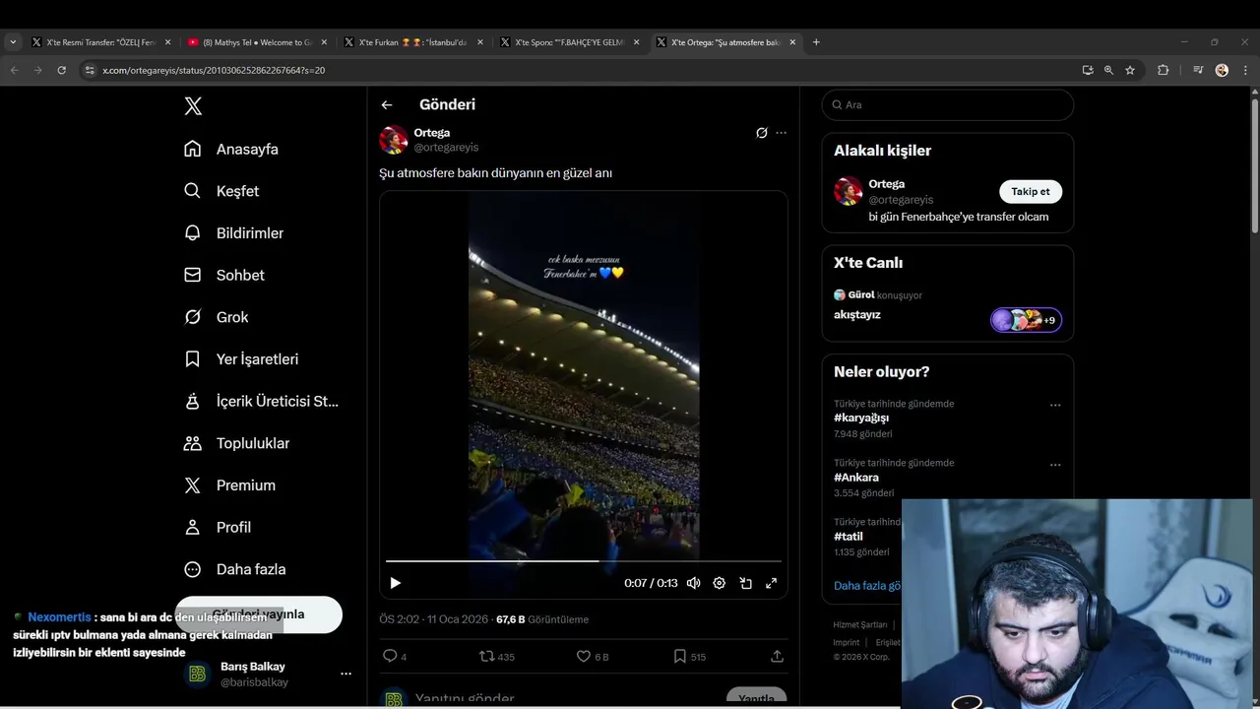This screenshot has height=709, width=1260.
Task: Open Sohbet messages
Action: 224,275
